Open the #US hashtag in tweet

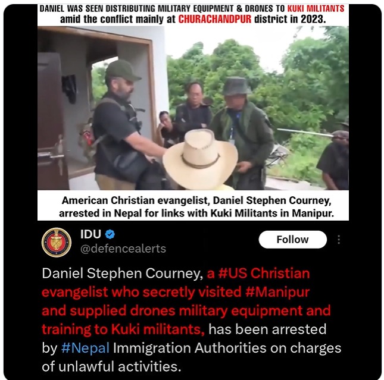click(232, 273)
